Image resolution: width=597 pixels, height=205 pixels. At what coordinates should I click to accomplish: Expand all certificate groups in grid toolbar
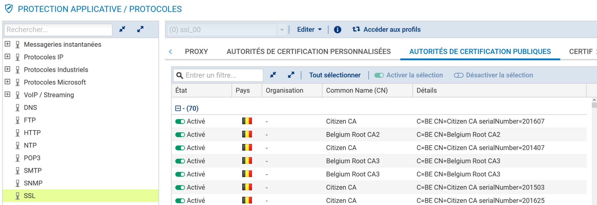[291, 75]
